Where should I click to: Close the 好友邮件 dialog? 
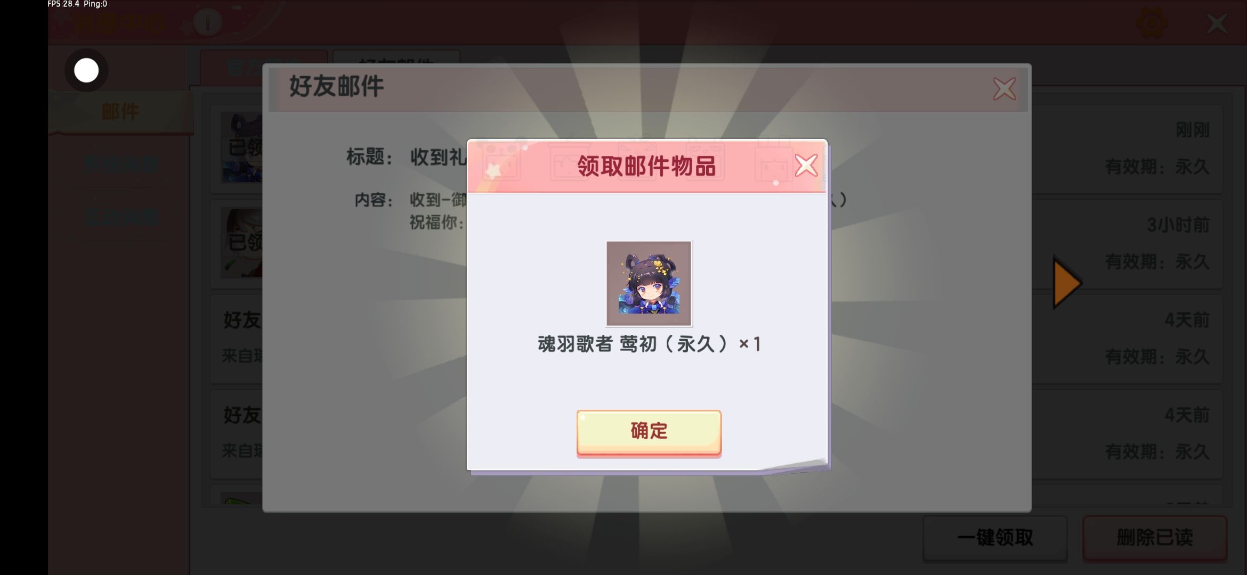tap(1005, 89)
